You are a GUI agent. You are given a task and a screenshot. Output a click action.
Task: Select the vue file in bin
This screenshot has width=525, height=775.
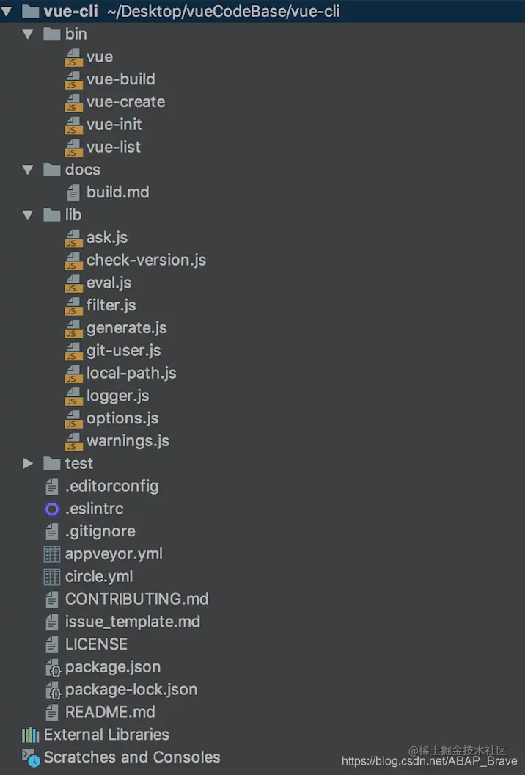click(100, 57)
